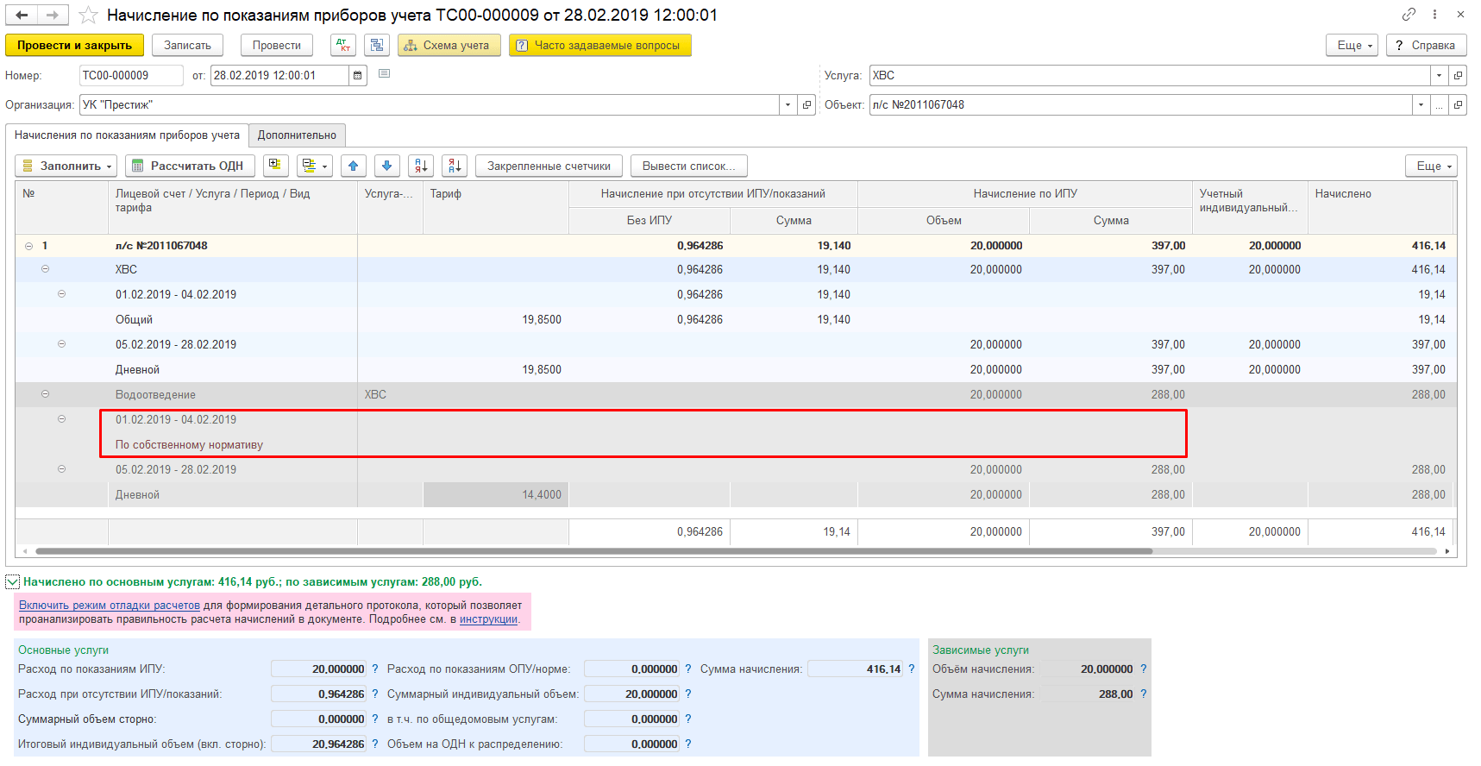Viewport: 1481px width, 766px height.
Task: Expand the Заполнить dropdown button
Action: (68, 166)
